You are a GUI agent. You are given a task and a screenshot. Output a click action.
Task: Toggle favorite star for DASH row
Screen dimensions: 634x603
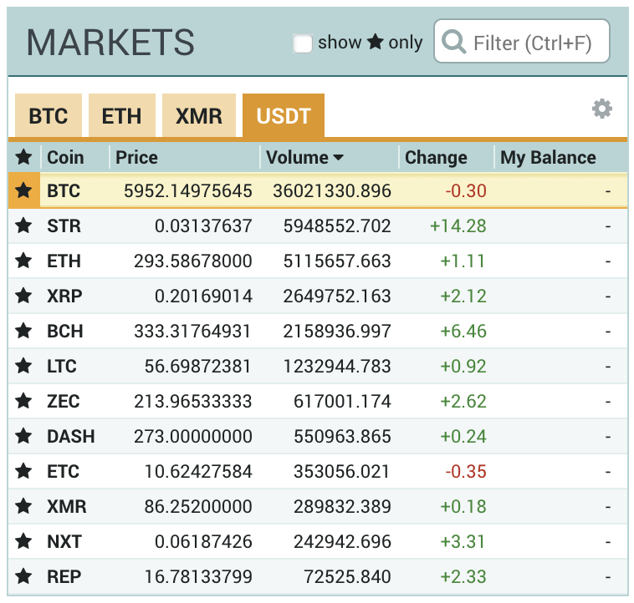pyautogui.click(x=24, y=436)
